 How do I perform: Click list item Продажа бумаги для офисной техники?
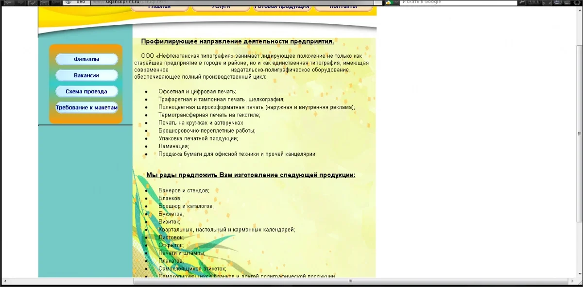point(238,154)
